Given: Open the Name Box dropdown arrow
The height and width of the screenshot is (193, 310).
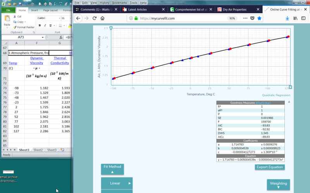Looking at the screenshot, I should [43, 37].
